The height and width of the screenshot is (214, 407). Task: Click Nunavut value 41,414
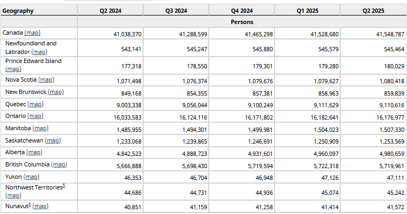point(330,207)
